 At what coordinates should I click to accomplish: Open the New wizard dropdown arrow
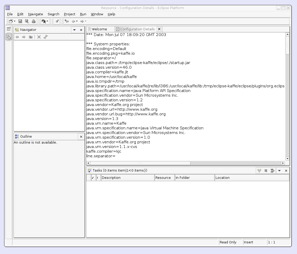click(15, 21)
